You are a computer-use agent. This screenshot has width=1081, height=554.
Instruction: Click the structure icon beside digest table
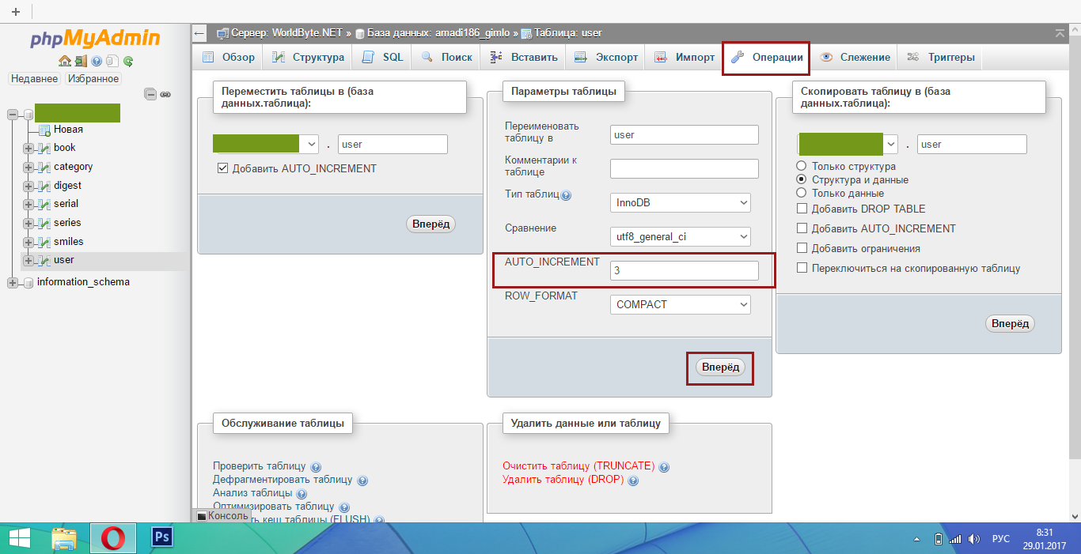click(45, 186)
